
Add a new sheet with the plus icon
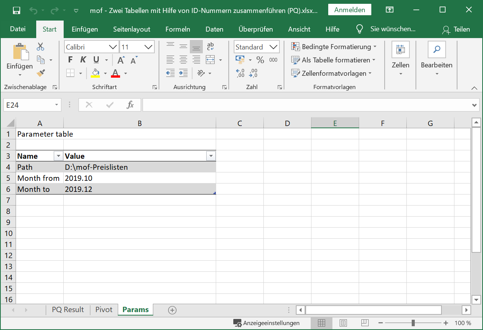pyautogui.click(x=172, y=310)
